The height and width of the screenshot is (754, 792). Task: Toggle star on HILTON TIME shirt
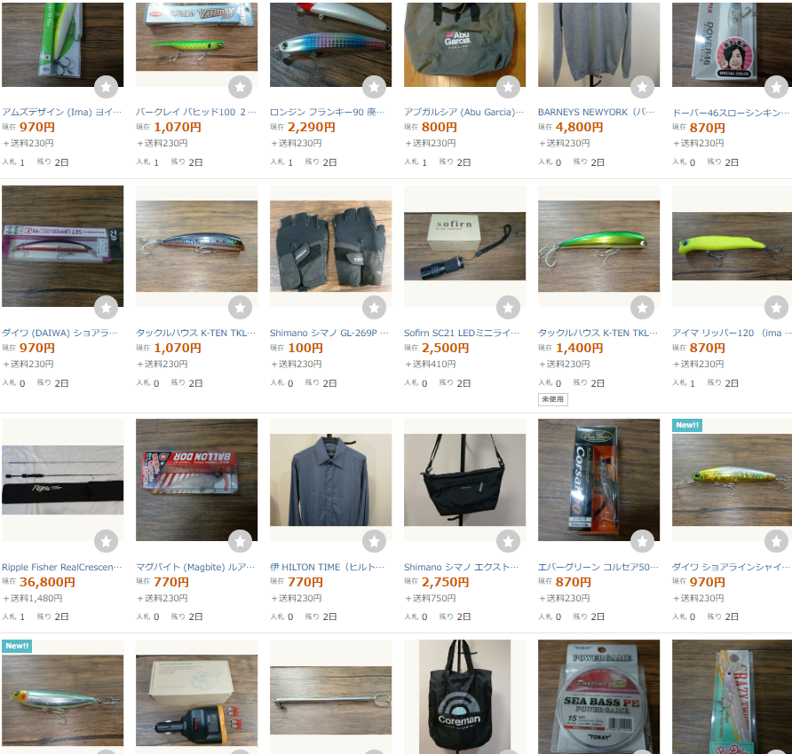[x=375, y=541]
